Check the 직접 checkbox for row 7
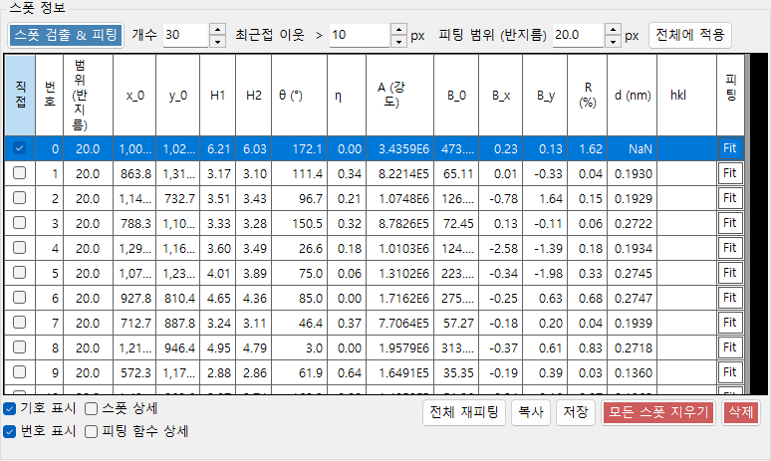The height and width of the screenshot is (461, 771). 19,323
